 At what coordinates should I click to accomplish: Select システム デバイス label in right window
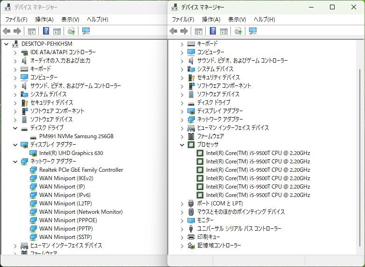click(x=215, y=69)
